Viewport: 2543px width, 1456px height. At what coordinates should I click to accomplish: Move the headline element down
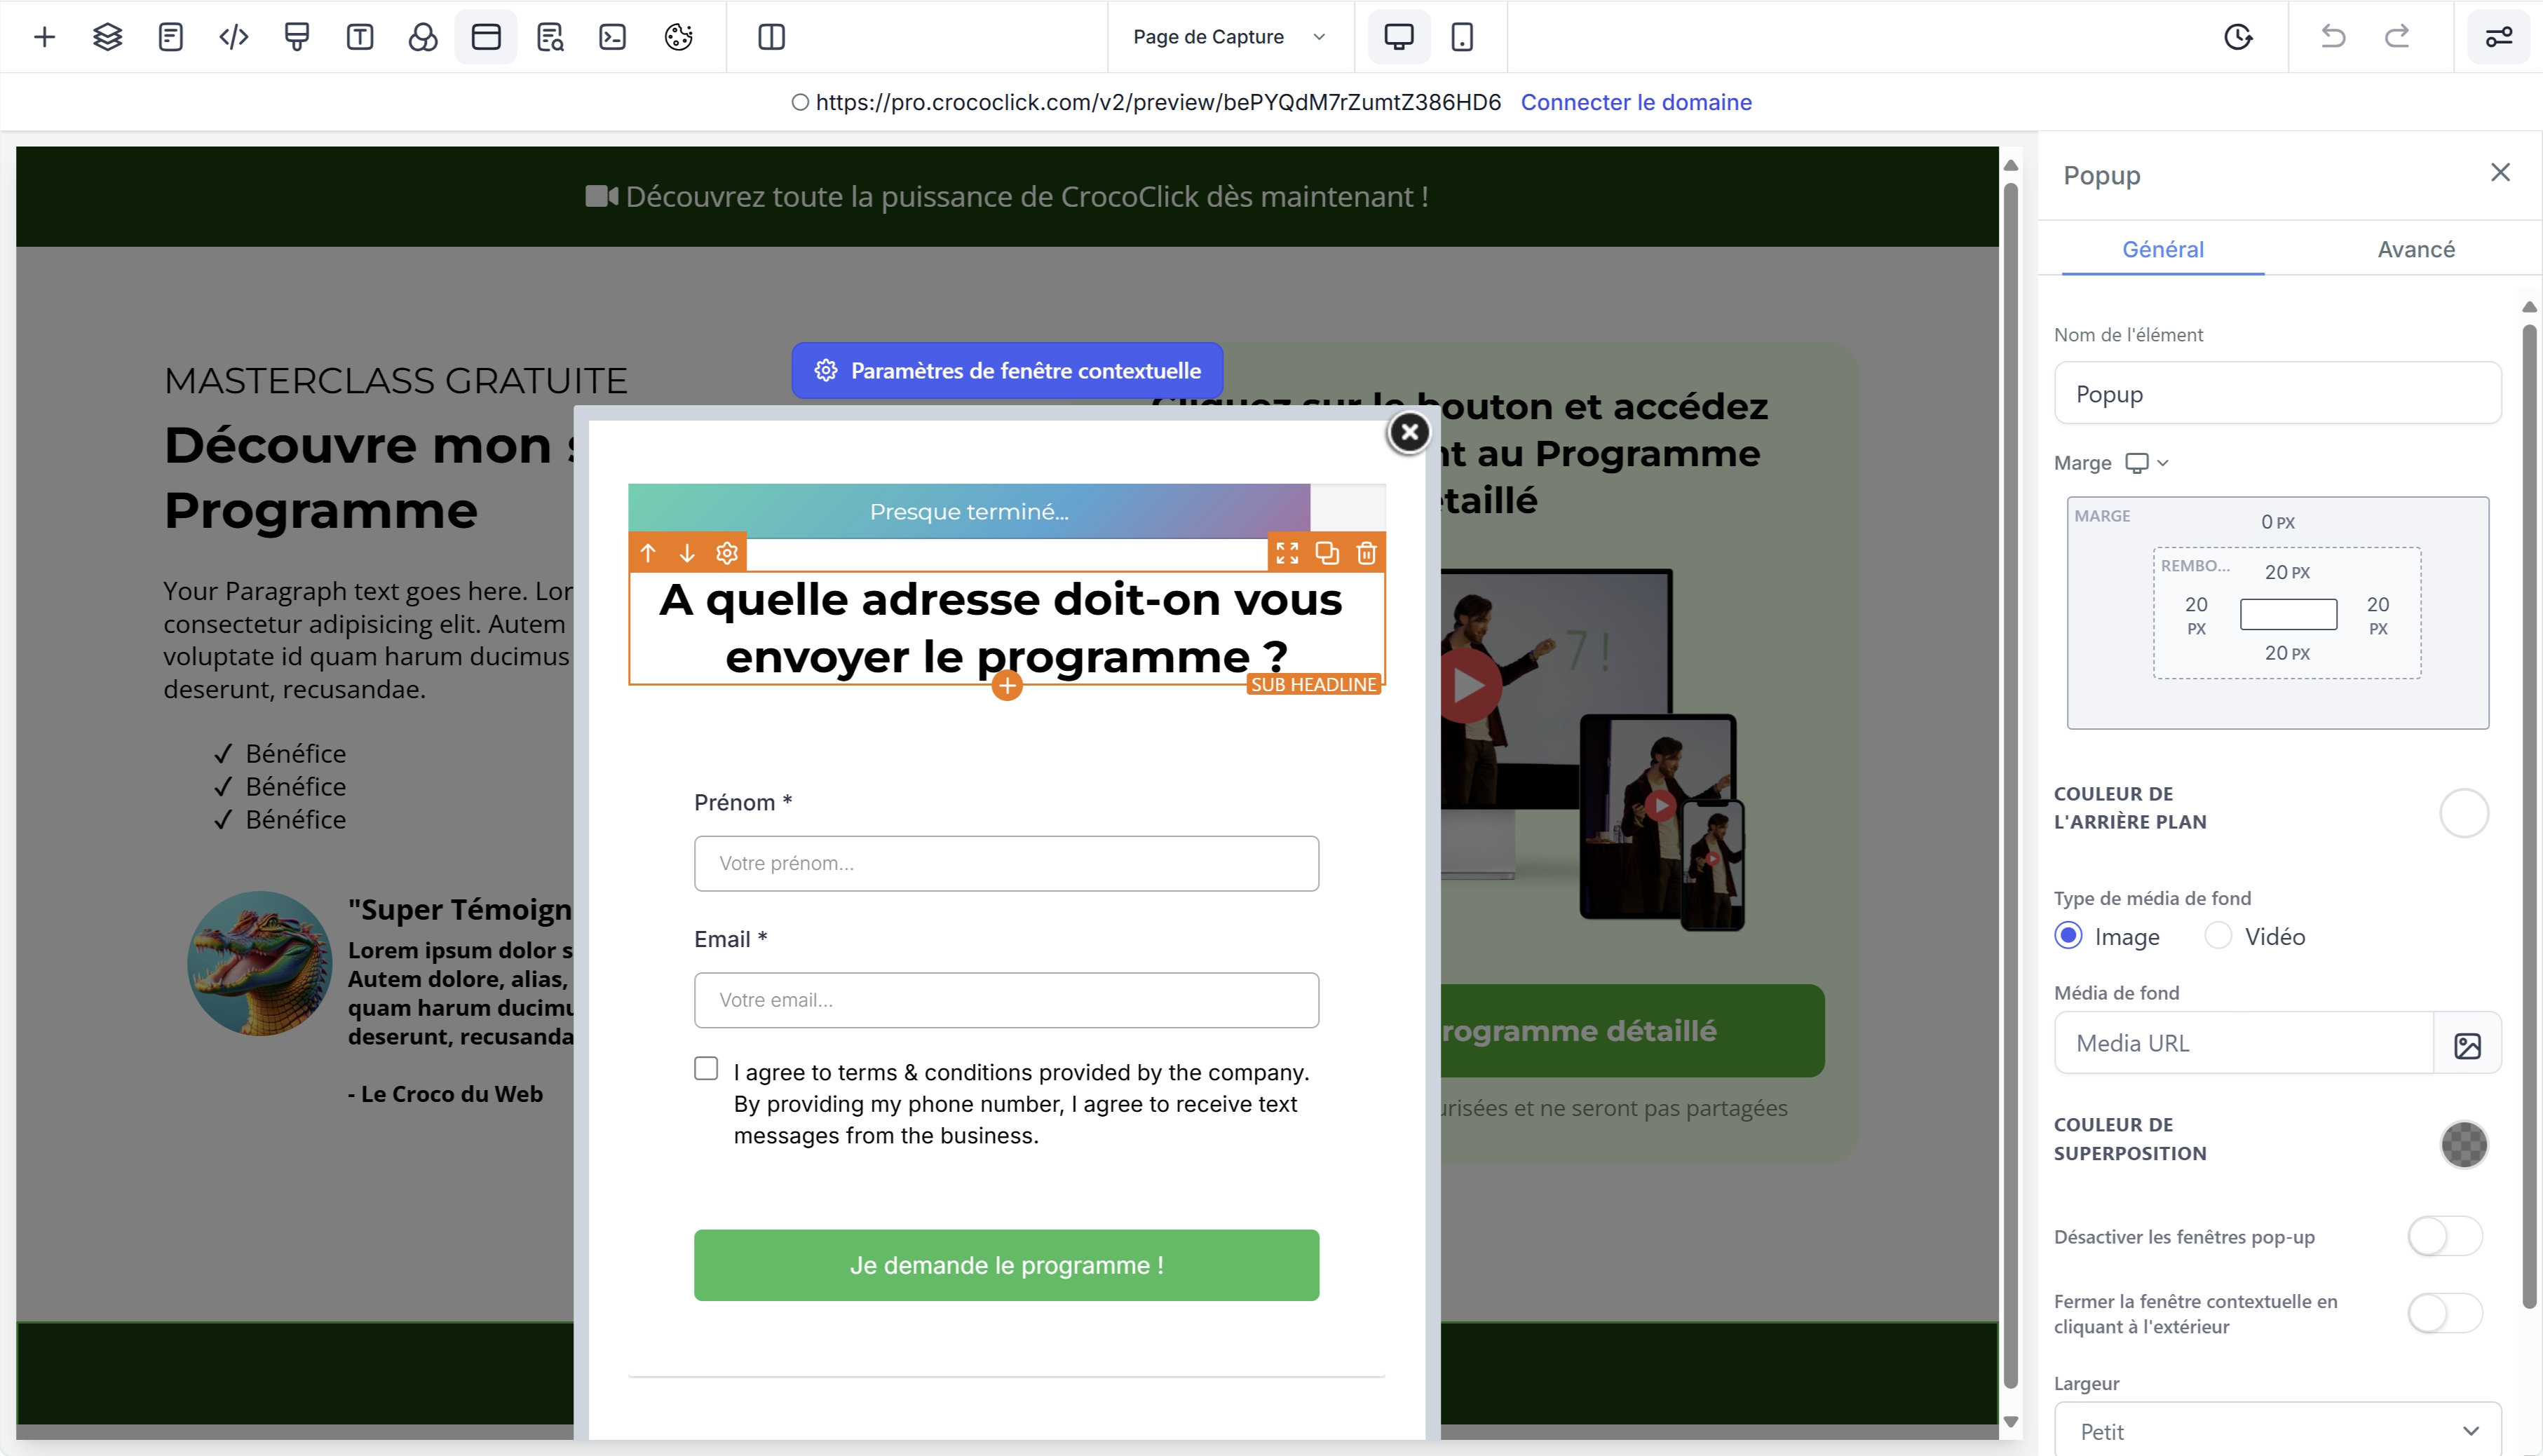click(x=687, y=553)
